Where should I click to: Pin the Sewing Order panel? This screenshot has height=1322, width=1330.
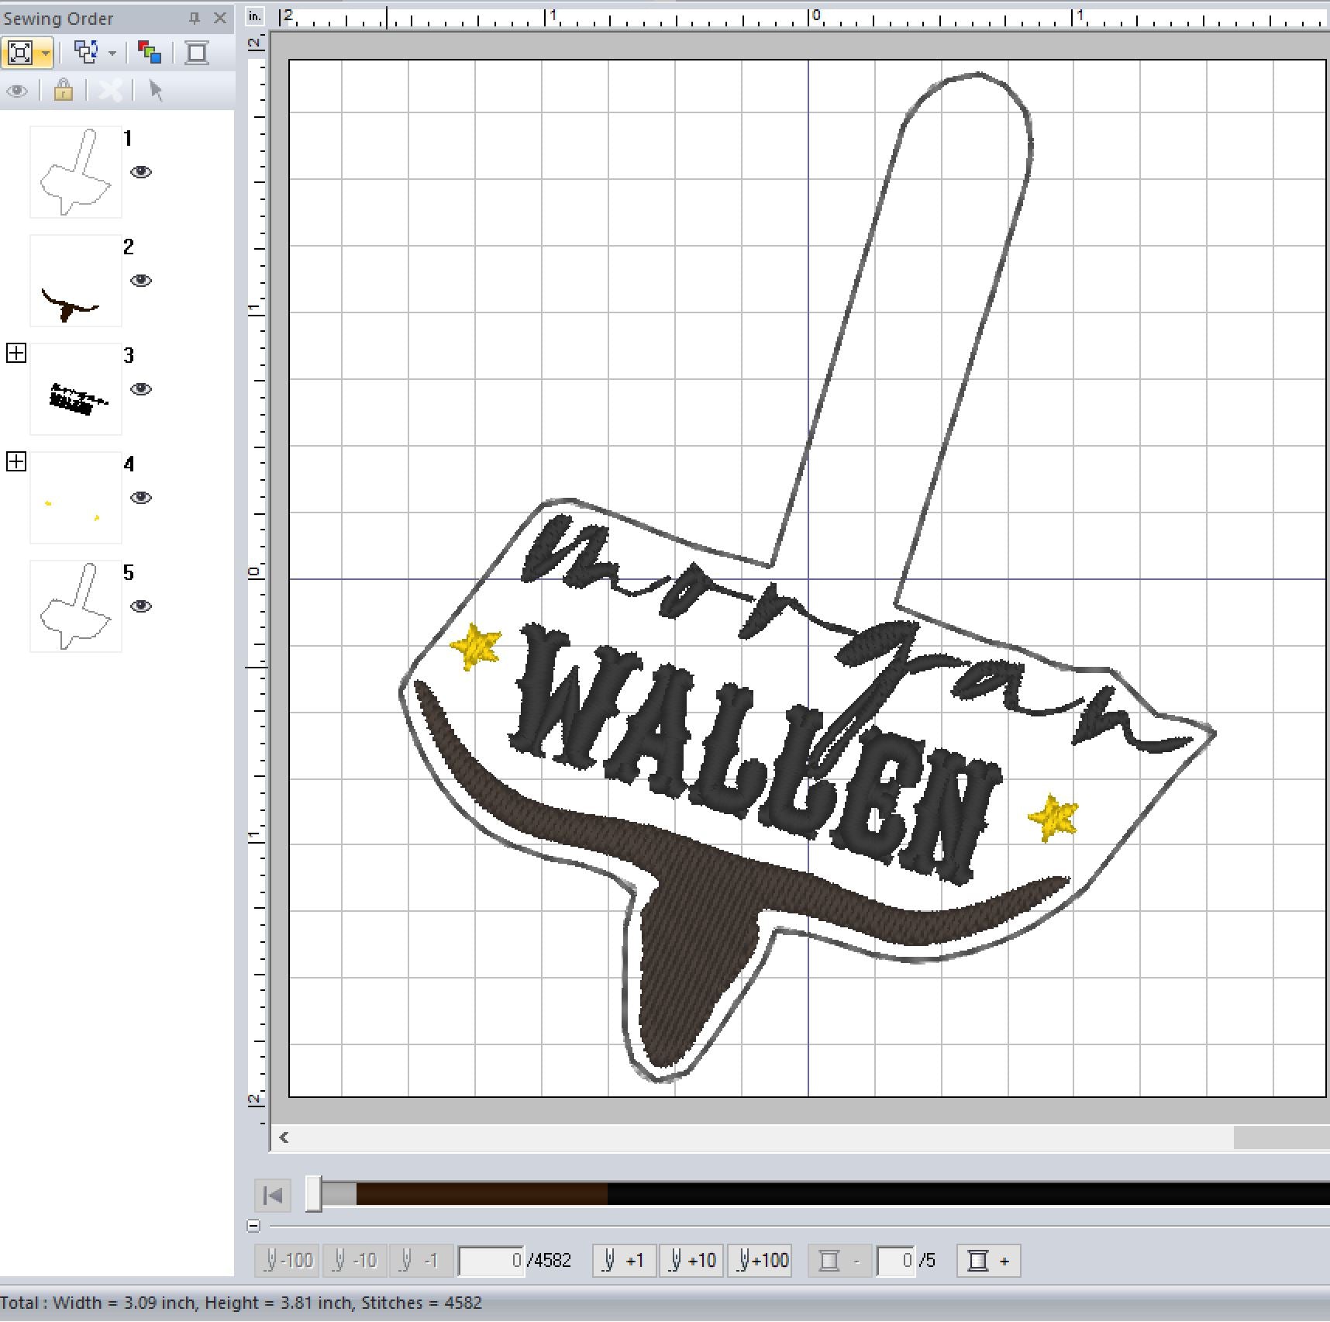click(x=195, y=18)
